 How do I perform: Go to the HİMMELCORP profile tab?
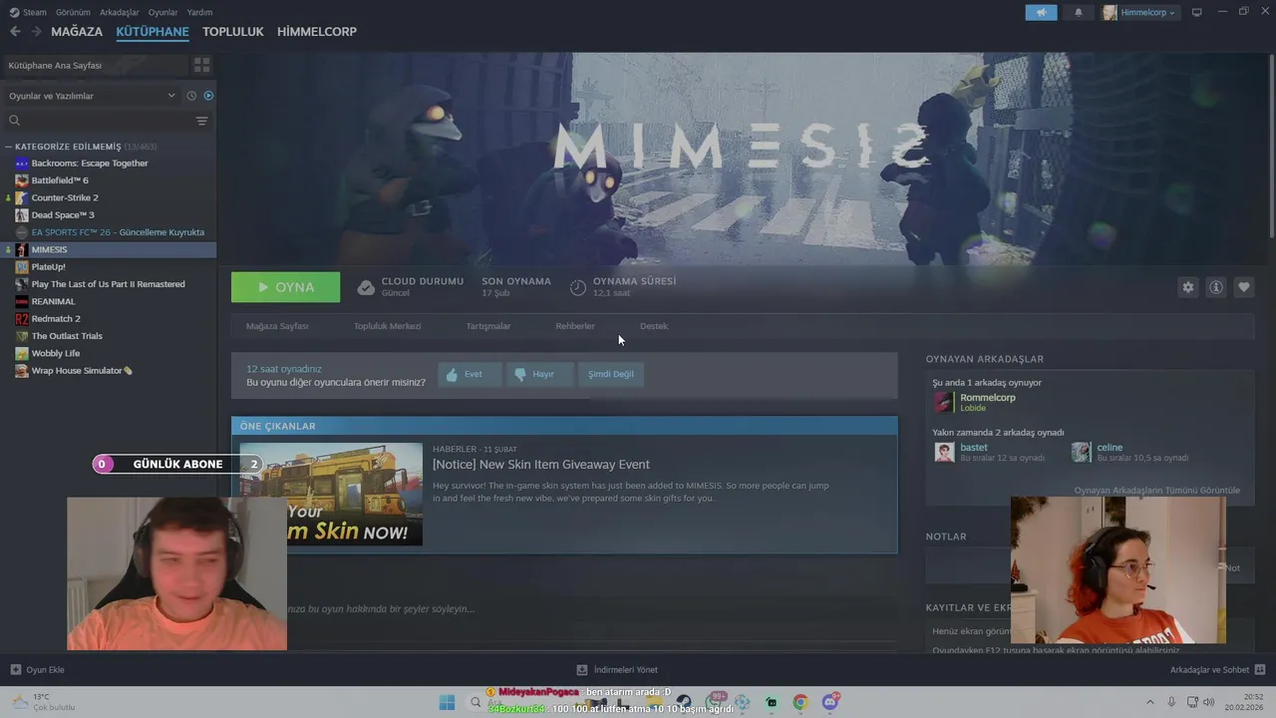point(317,32)
